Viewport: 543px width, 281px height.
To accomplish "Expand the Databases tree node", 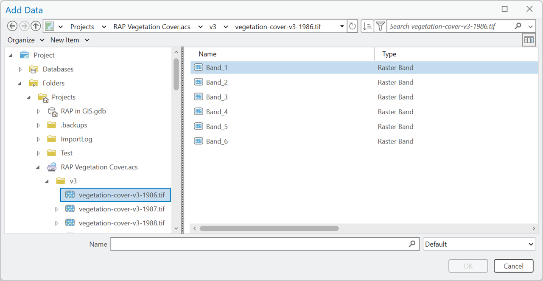I will pyautogui.click(x=20, y=69).
